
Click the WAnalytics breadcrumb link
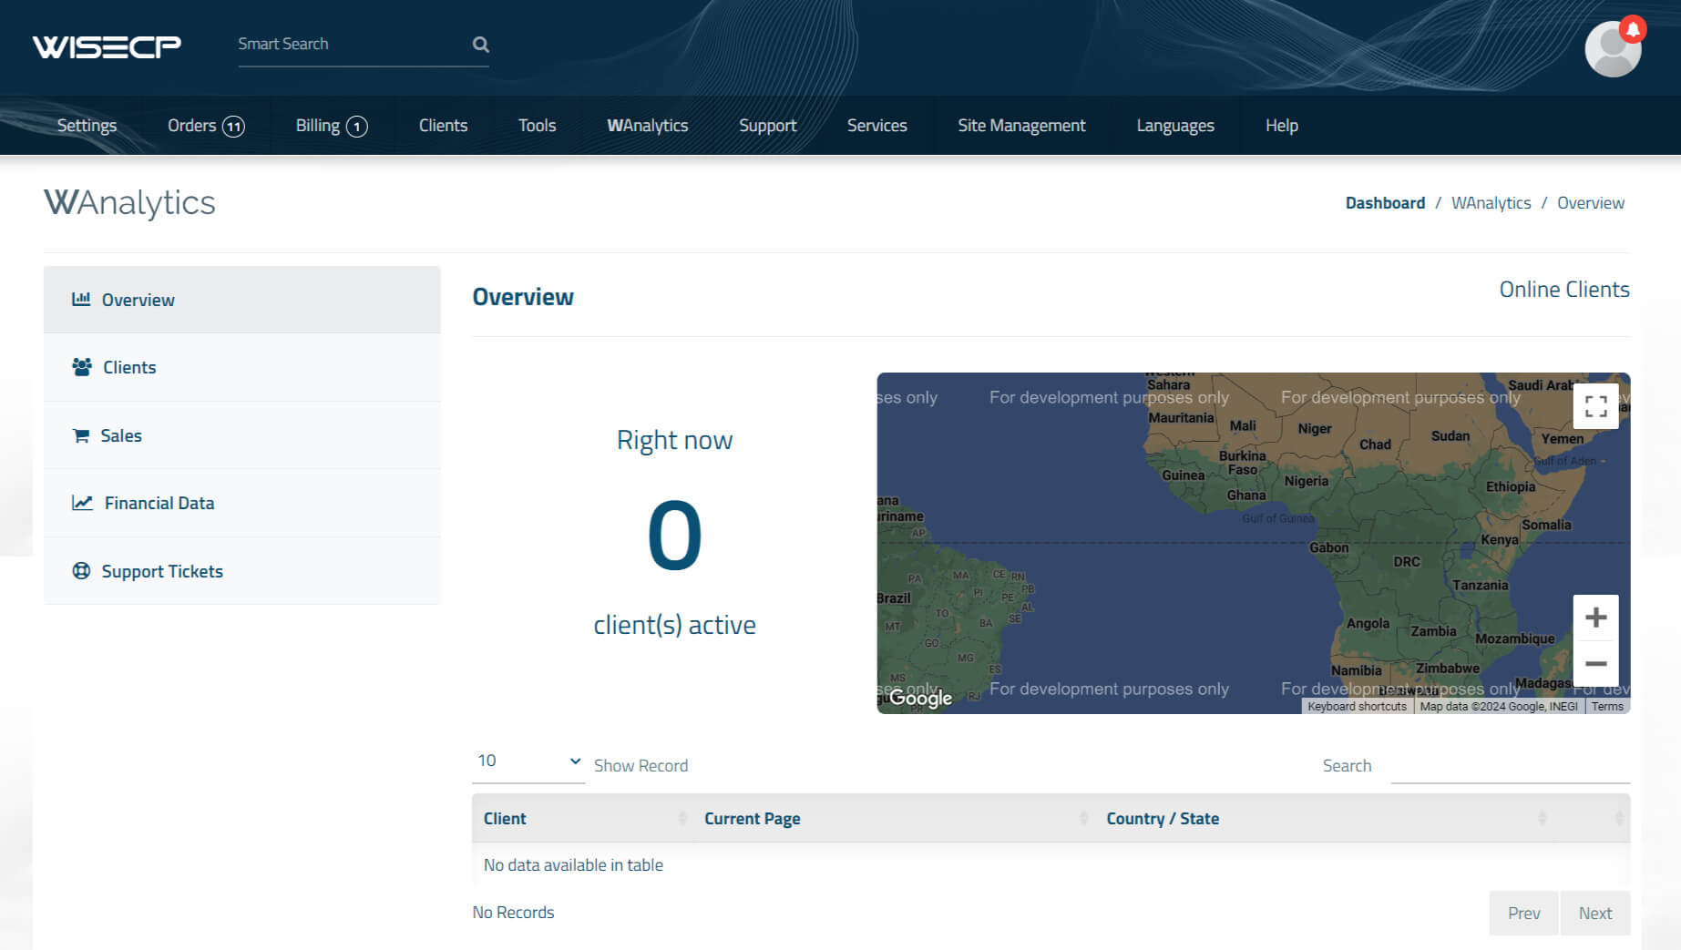tap(1491, 203)
